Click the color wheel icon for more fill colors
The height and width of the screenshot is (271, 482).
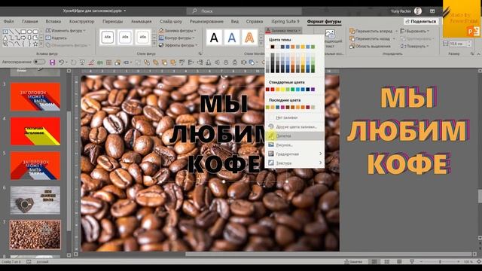(271, 126)
